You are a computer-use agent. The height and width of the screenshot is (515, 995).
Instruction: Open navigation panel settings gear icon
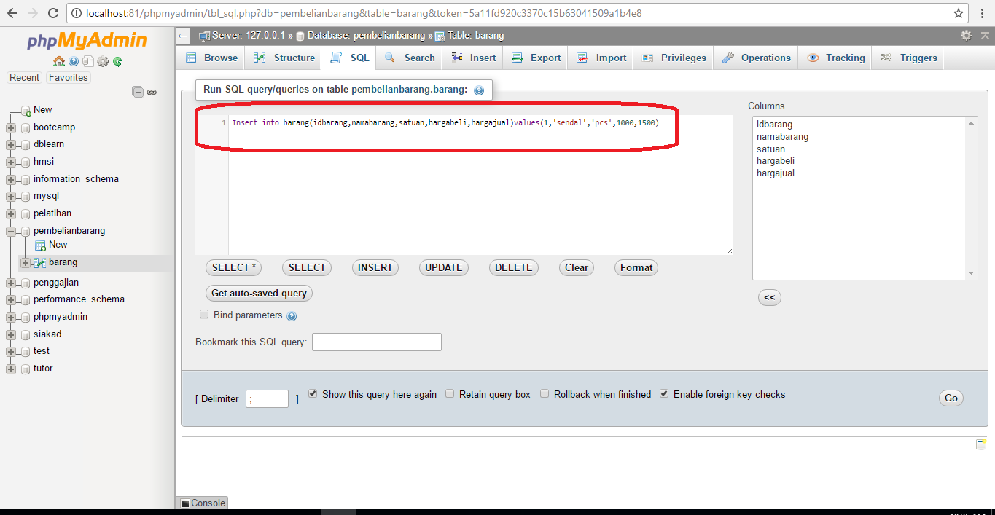click(x=103, y=61)
